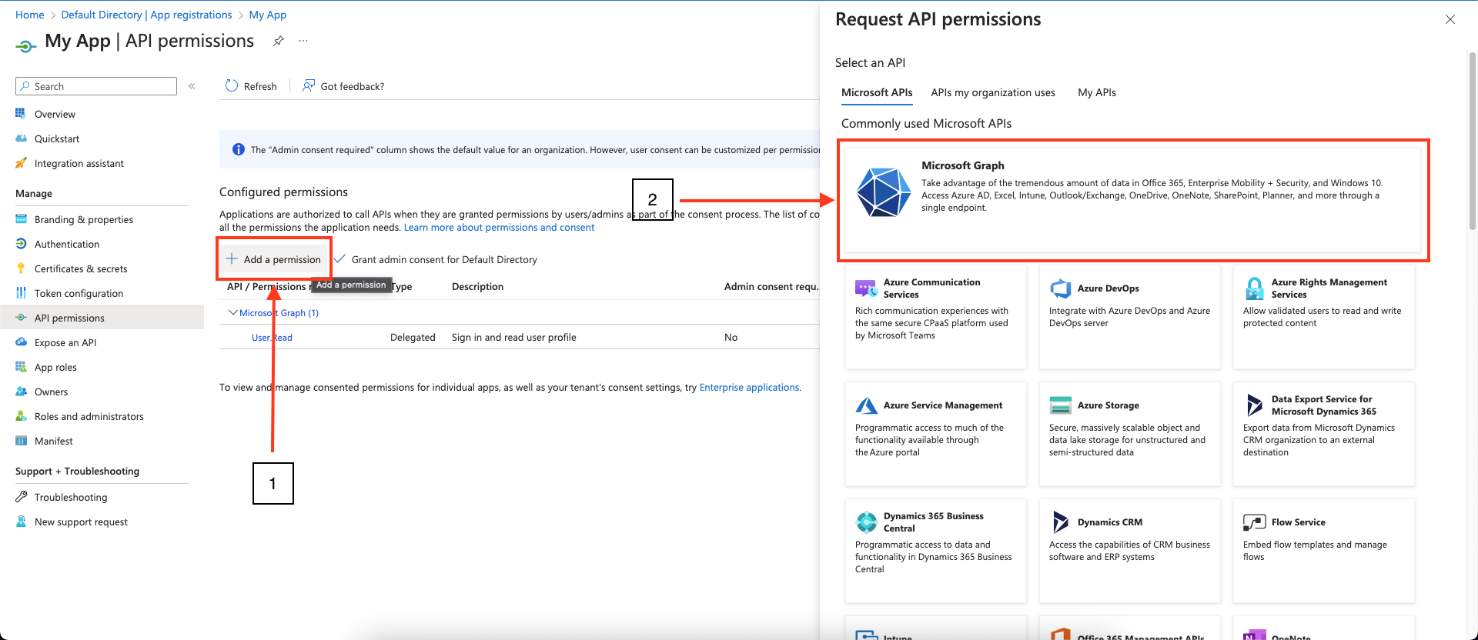The height and width of the screenshot is (640, 1478).
Task: Choose Azure Service Management card
Action: point(935,434)
